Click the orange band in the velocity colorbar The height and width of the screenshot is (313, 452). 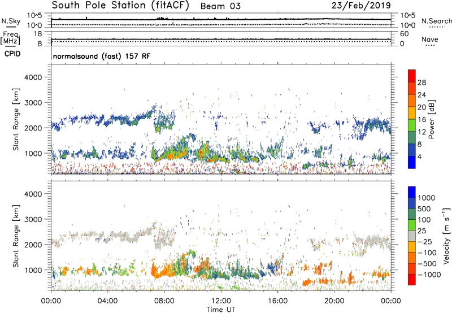[x=412, y=258]
